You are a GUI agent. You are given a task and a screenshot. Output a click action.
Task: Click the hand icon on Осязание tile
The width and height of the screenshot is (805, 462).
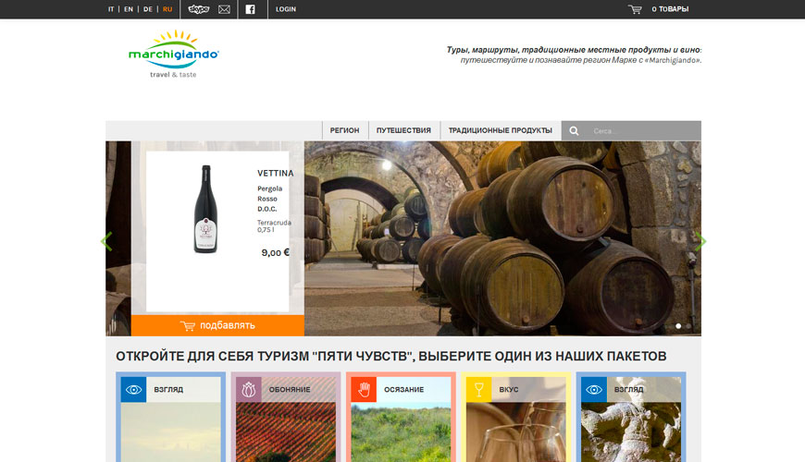tap(364, 389)
